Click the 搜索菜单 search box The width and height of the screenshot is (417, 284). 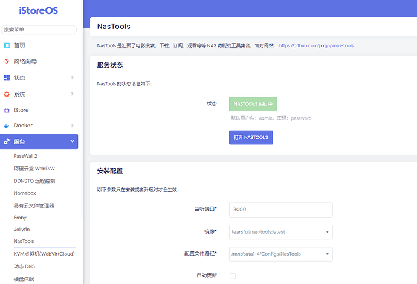tap(39, 29)
